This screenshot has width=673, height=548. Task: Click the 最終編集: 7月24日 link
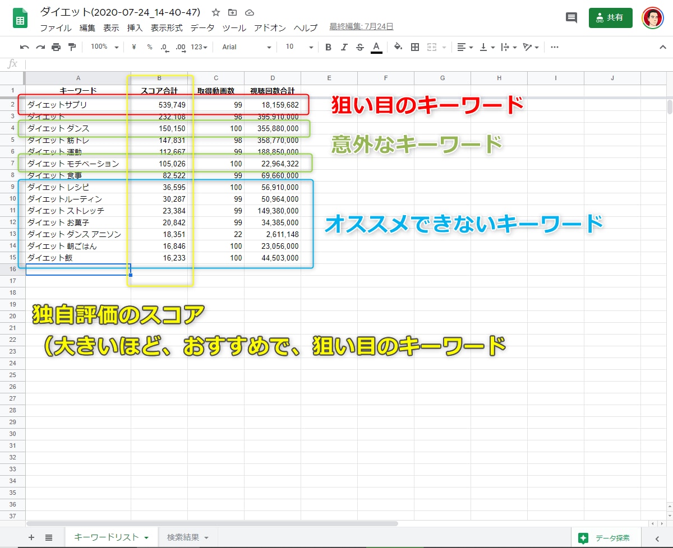coord(361,27)
